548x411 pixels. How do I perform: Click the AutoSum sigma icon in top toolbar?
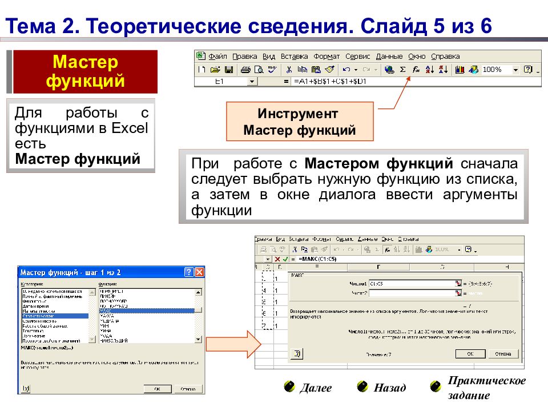[x=402, y=70]
